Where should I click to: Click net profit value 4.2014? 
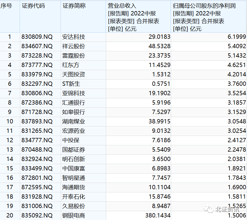[237, 74]
